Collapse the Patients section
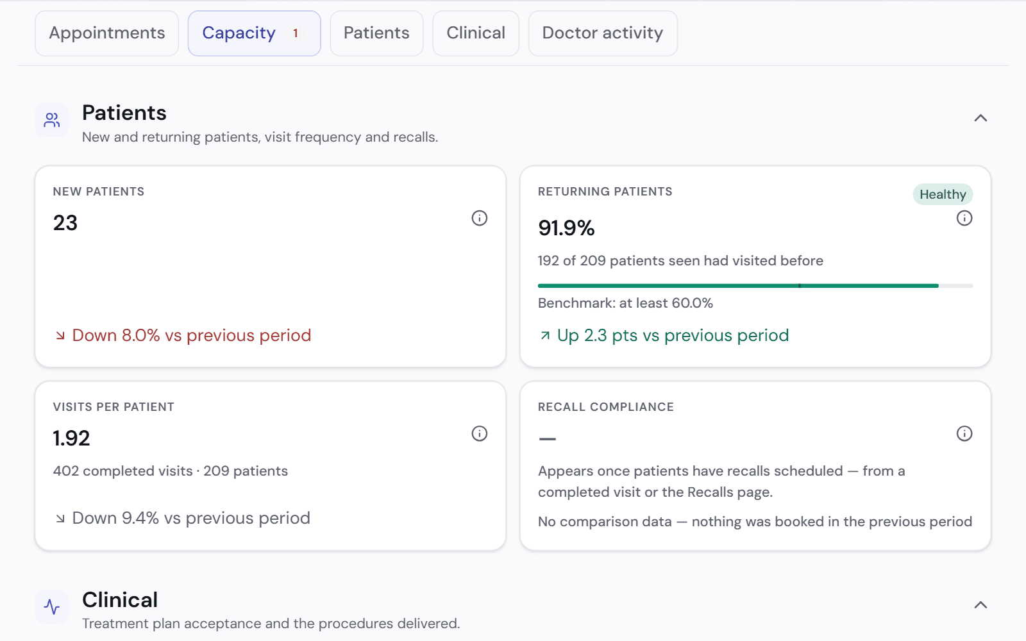Image resolution: width=1026 pixels, height=641 pixels. (x=980, y=118)
